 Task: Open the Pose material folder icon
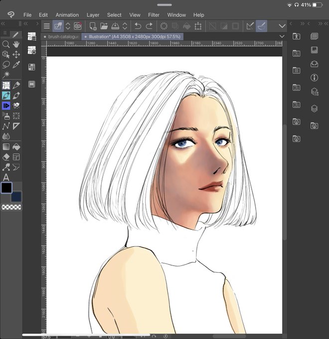[x=297, y=36]
